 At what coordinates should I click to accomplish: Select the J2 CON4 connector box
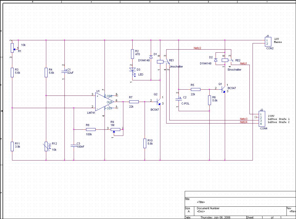262,119
